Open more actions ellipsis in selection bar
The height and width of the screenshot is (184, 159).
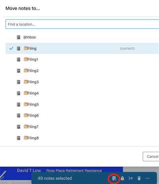[147, 178]
